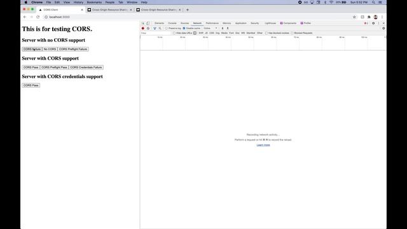Click the network Filter input field
Screen dimensions: 407x229
pos(156,33)
